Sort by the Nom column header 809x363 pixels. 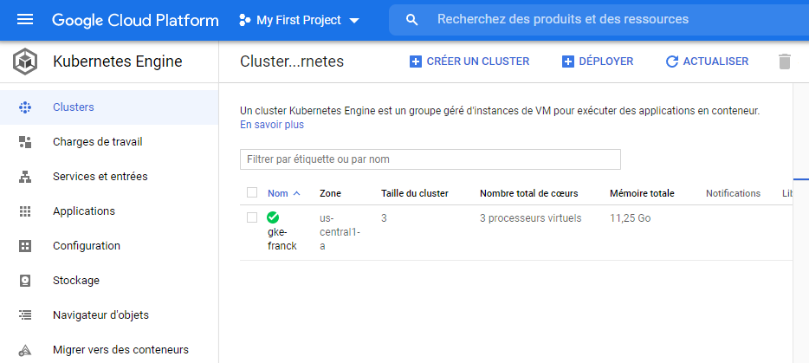point(277,193)
